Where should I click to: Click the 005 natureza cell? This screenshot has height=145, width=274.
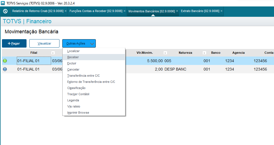point(168,61)
